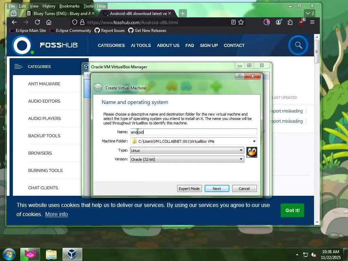This screenshot has height=261, width=348.
Task: Open the Windows Start orb
Action: (x=9, y=254)
